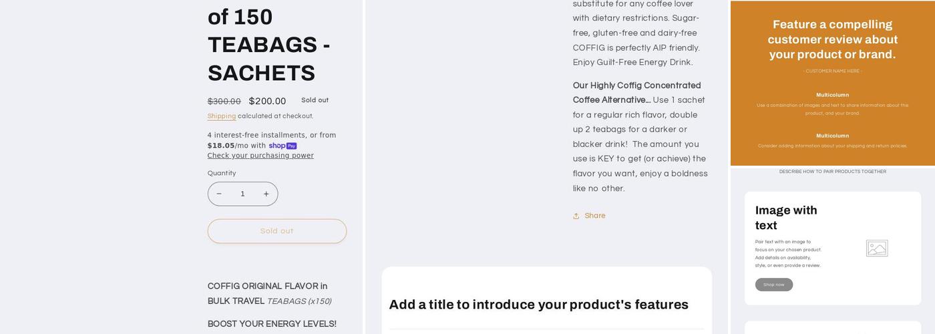This screenshot has height=334, width=935.
Task: Click the DESCRIBE HOW TO PAIR PRODUCTS text
Action: 832,172
